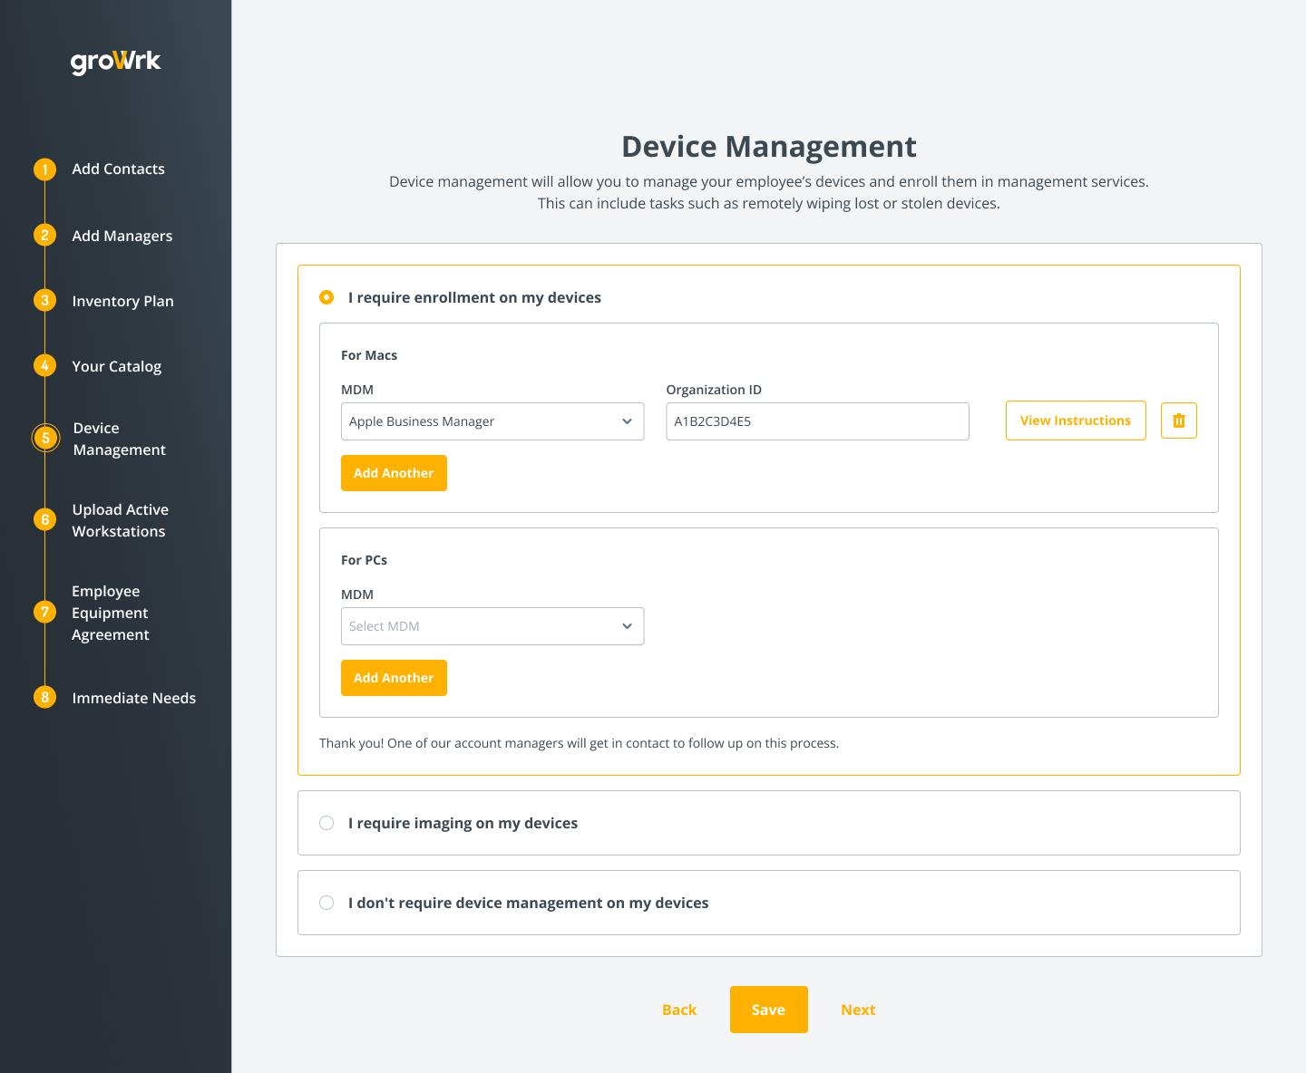The width and height of the screenshot is (1306, 1073).
Task: Click step 6 circle for Upload Active Workstations
Action: (44, 519)
